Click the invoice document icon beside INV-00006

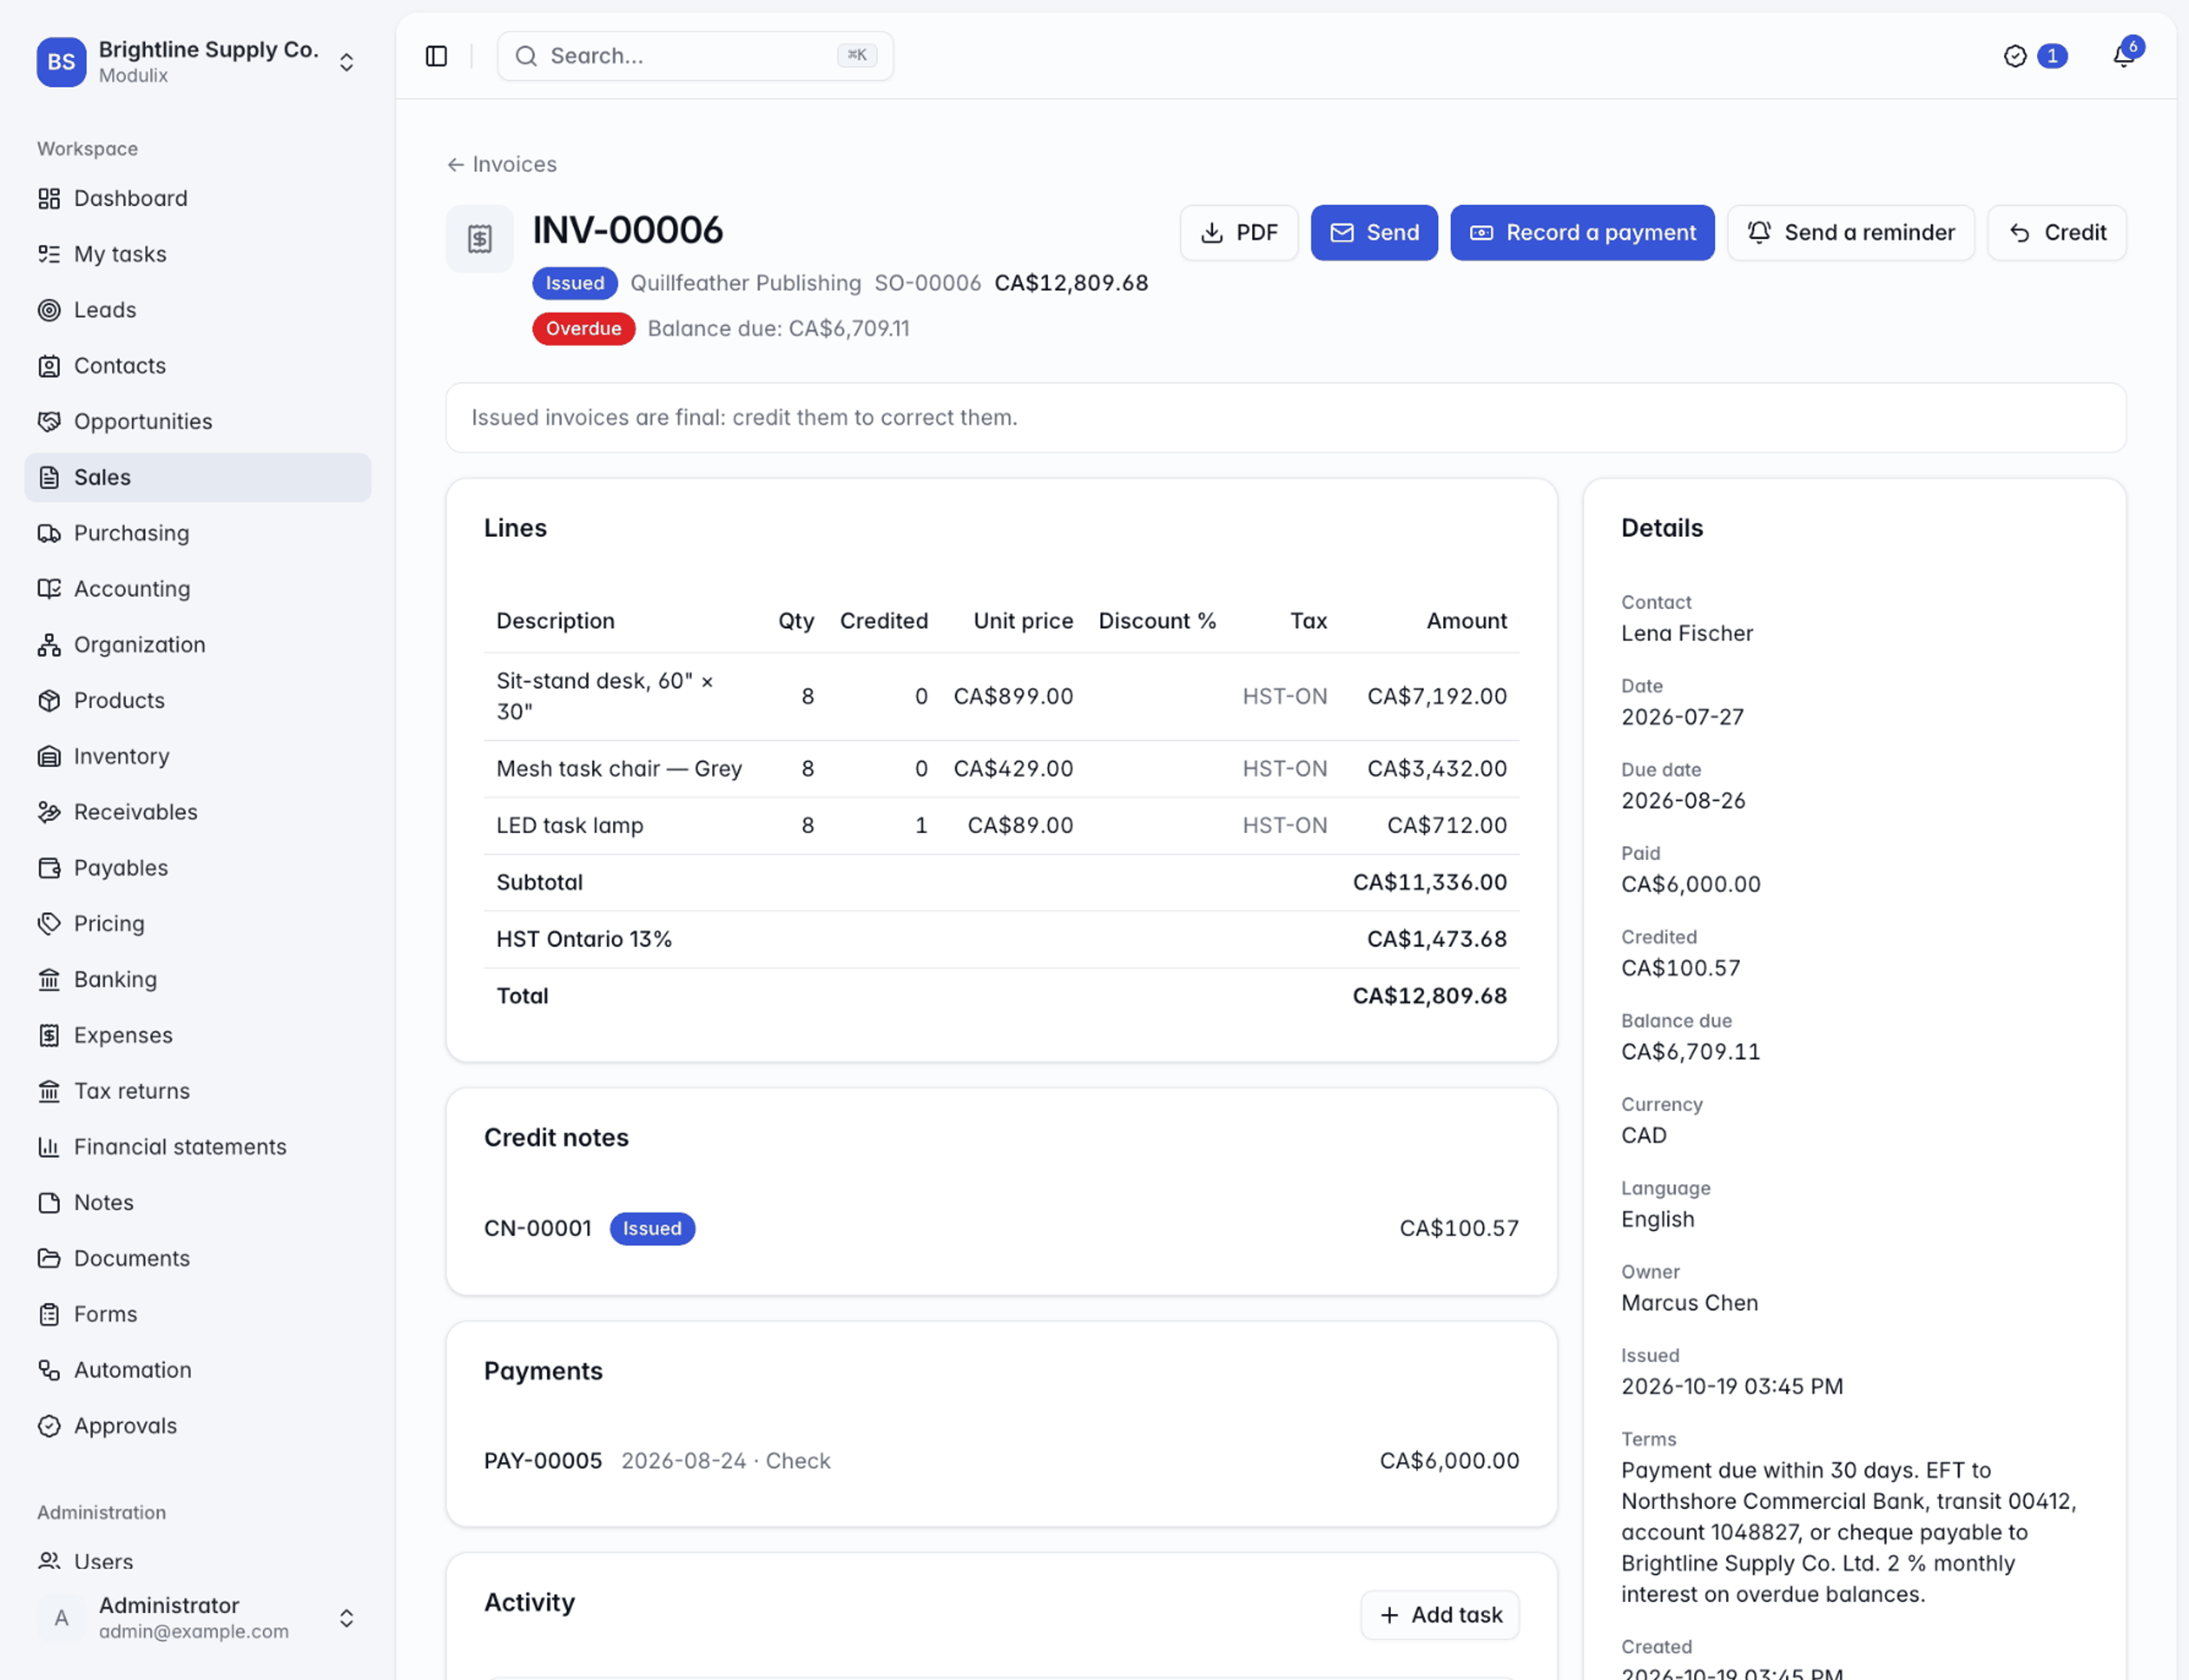tap(480, 238)
